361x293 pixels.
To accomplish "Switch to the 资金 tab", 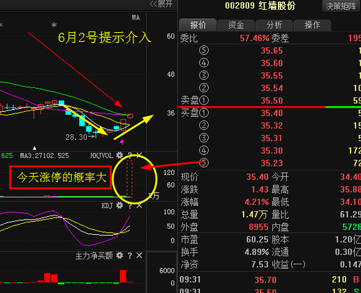I will point(236,25).
